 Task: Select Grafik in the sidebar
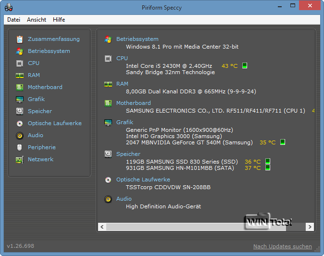point(37,99)
